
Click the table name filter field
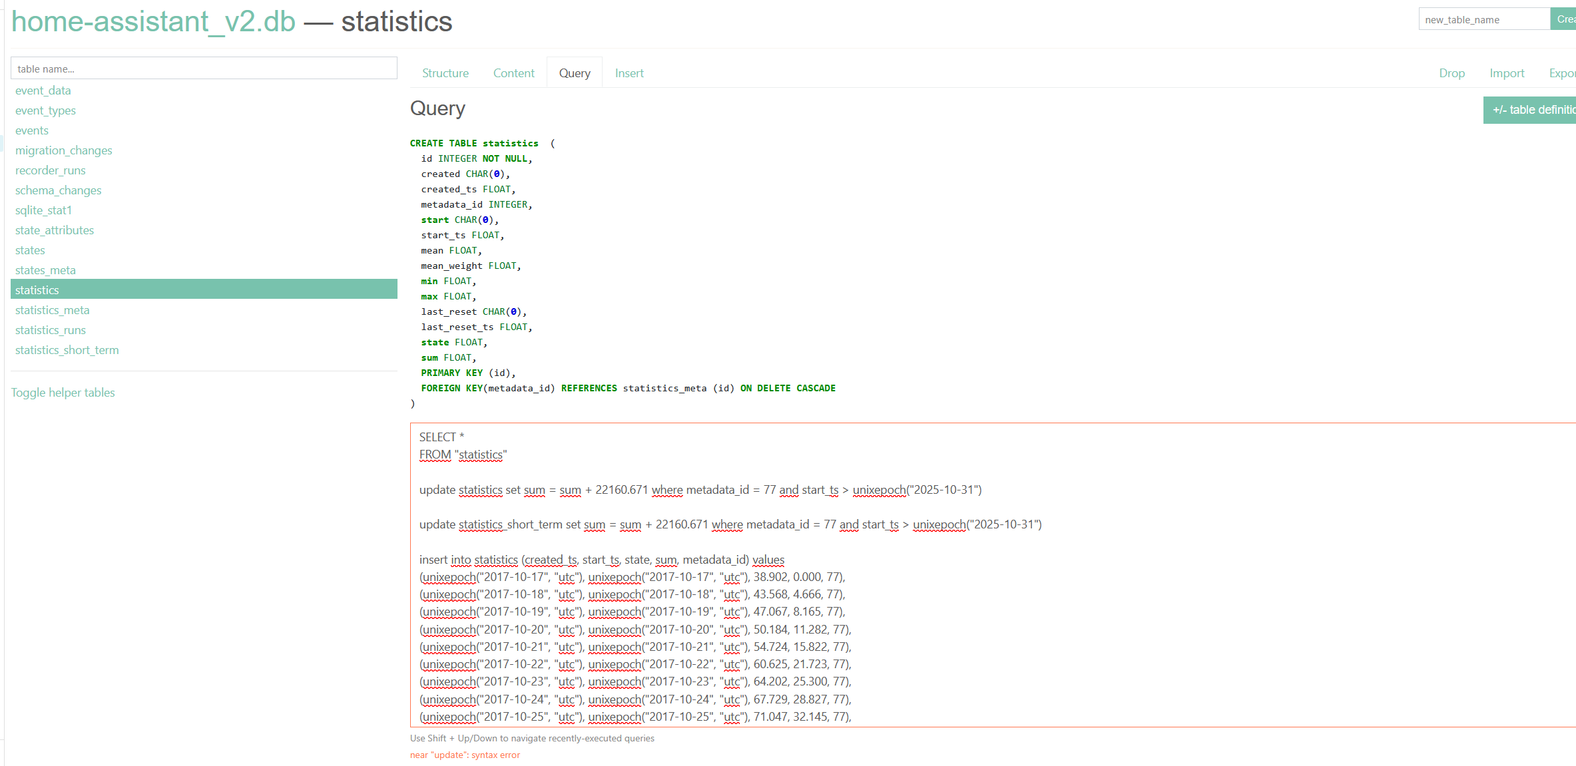(x=204, y=69)
